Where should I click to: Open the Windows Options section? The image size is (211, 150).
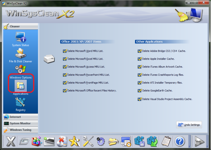coord(21,72)
